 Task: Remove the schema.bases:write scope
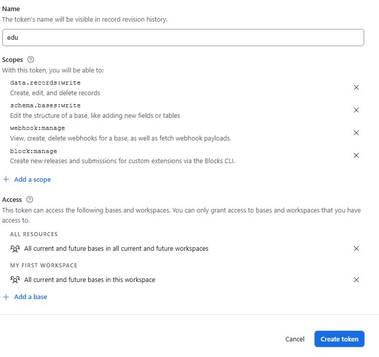pyautogui.click(x=356, y=110)
